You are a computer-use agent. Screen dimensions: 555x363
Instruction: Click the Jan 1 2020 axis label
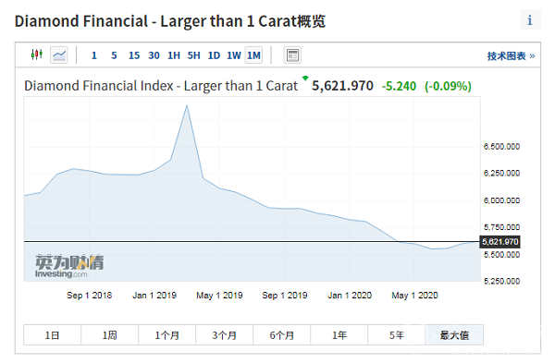coord(350,296)
